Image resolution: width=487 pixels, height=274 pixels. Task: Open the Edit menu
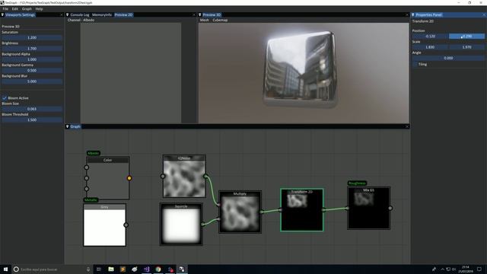[x=15, y=9]
